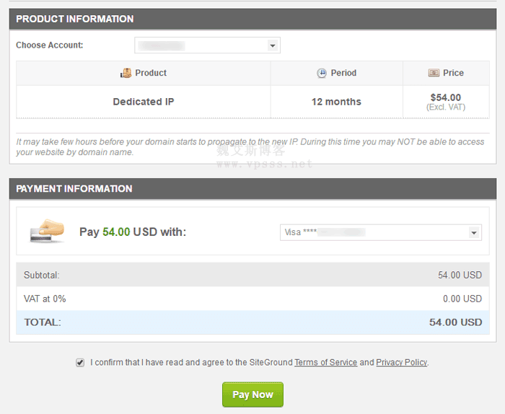Tick the Terms of Service agreement checkbox

(x=80, y=363)
